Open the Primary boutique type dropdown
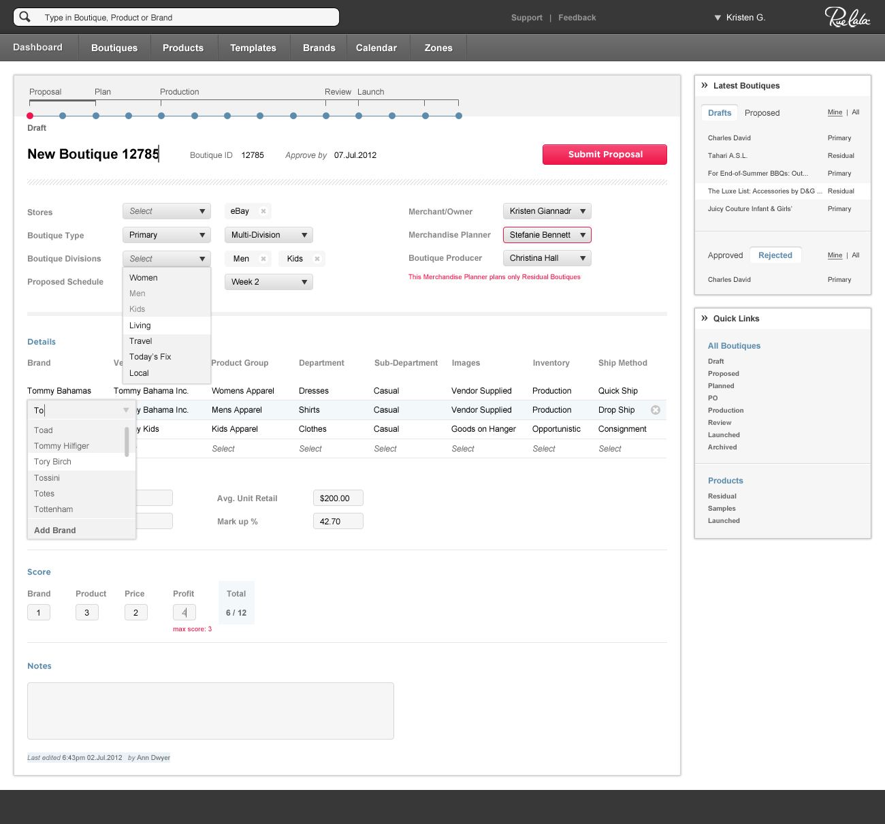 [x=167, y=235]
